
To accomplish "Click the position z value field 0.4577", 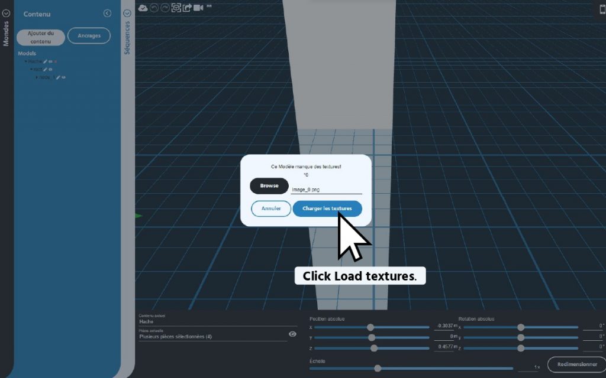I will (x=444, y=347).
